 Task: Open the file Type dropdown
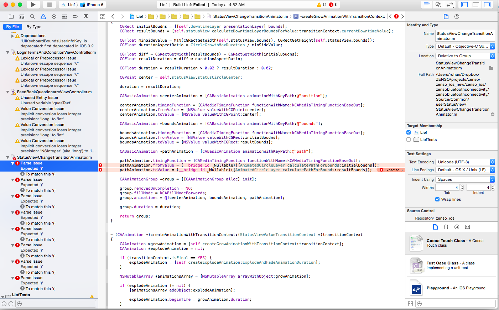coord(465,46)
